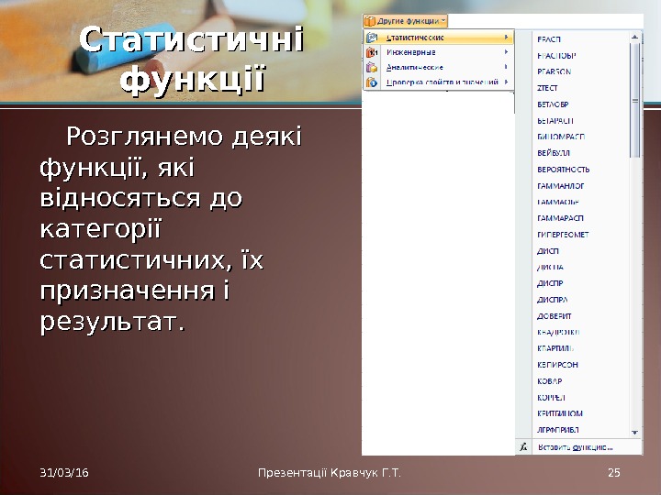
Task: Select the PEARSON function
Action: tap(554, 72)
